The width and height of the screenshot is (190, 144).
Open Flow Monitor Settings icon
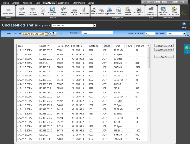coord(94,11)
